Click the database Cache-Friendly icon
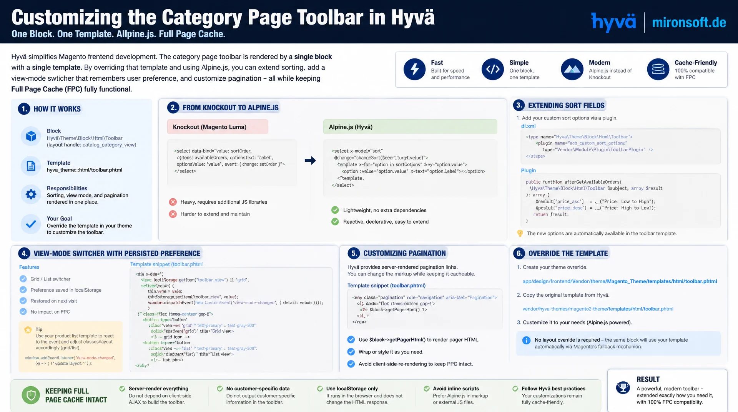Viewport: 738px width, 412px height. point(658,69)
